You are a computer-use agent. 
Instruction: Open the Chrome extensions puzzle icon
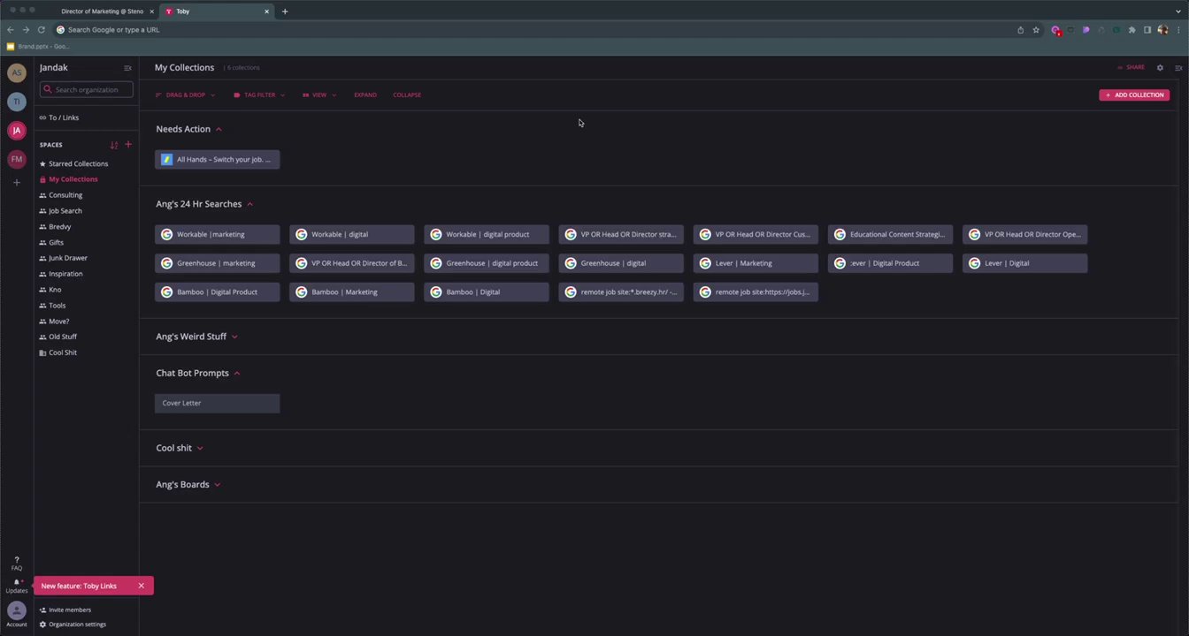[1131, 30]
